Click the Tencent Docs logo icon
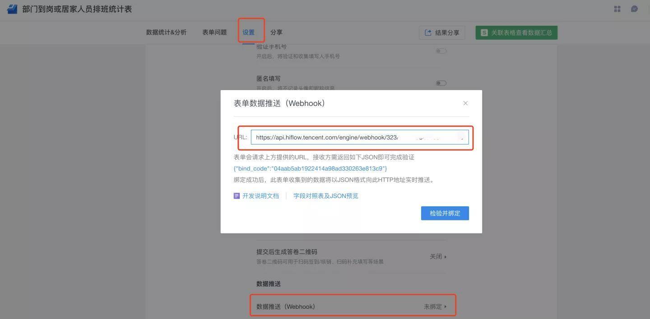 12,9
